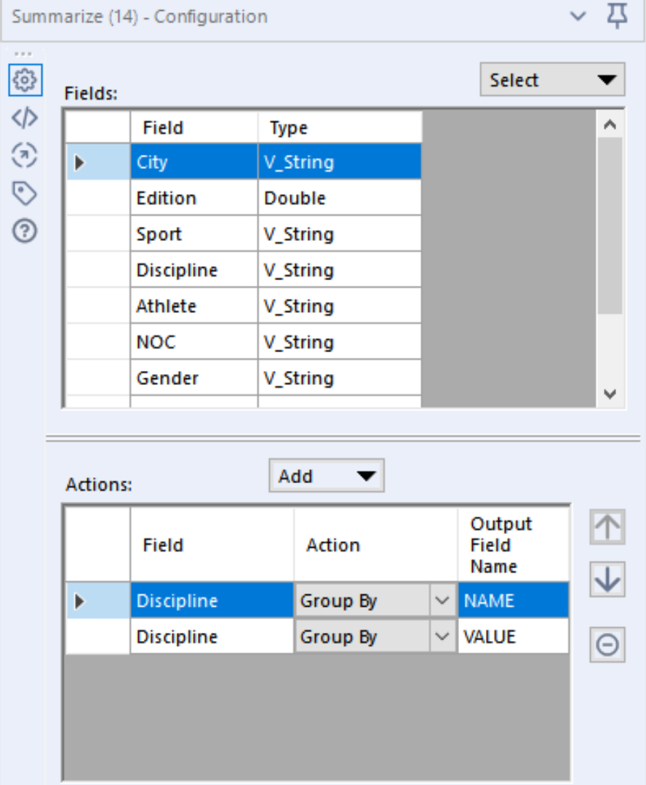
Task: Remove selected action with minus button
Action: click(x=607, y=644)
